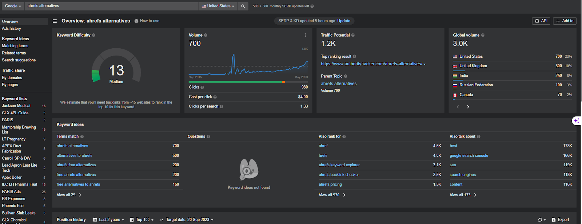The image size is (582, 224).
Task: Go to next countries page arrow
Action: coord(468,107)
